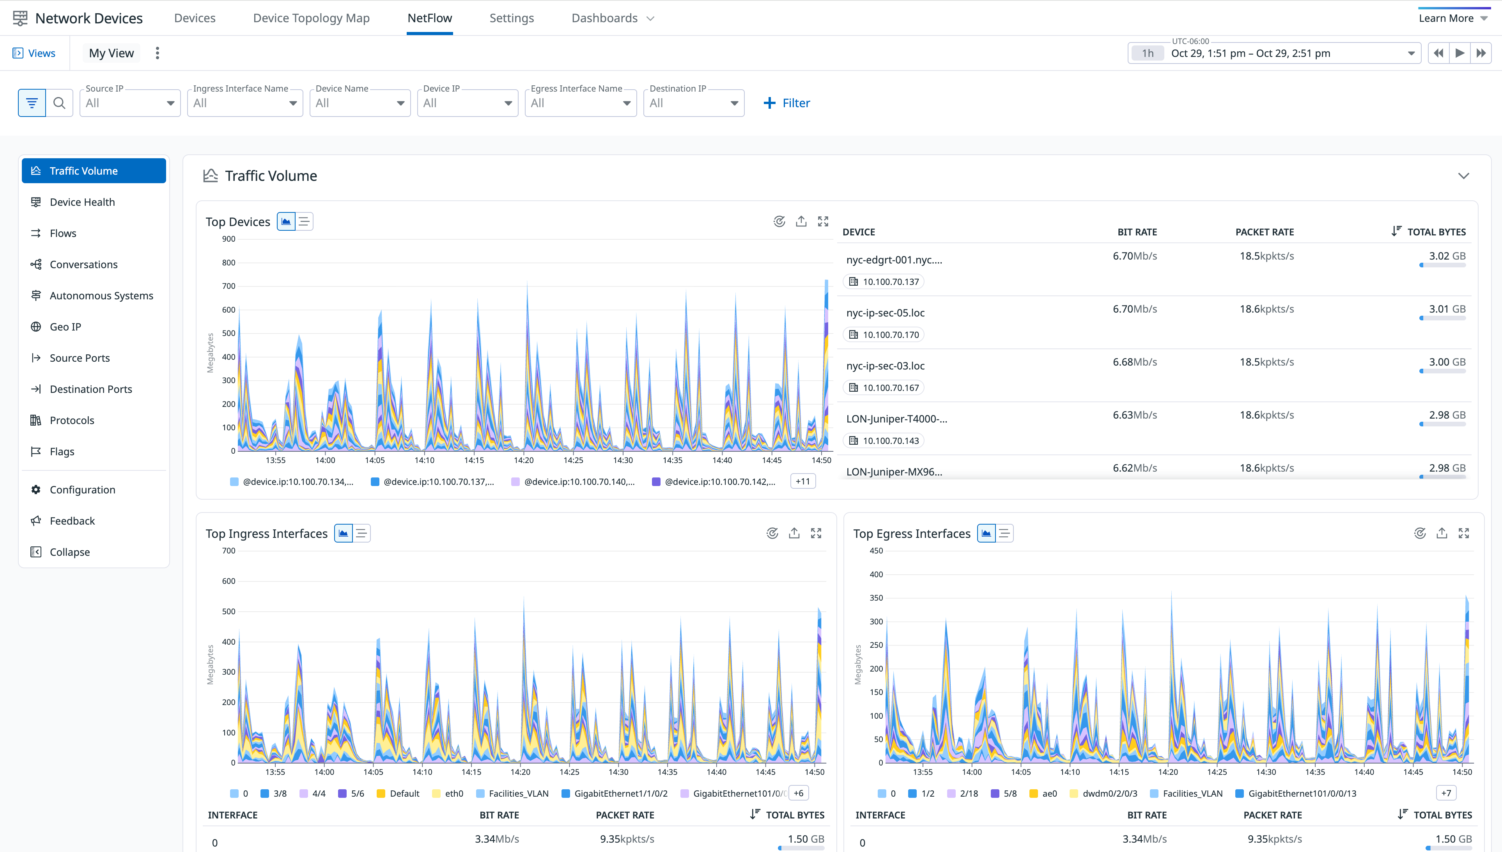This screenshot has height=852, width=1502.
Task: Open the search filter icon near Source IP
Action: click(59, 103)
